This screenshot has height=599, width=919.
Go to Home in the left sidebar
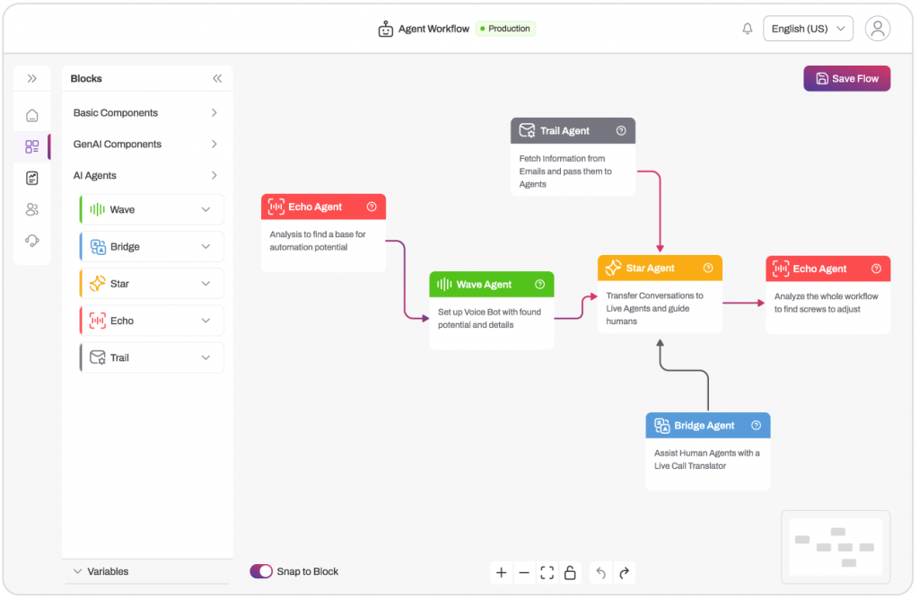pyautogui.click(x=32, y=115)
